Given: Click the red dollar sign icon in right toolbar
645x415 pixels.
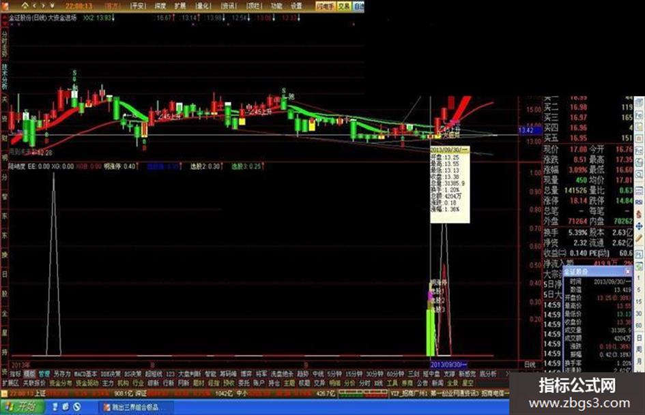Looking at the screenshot, I should tap(639, 214).
